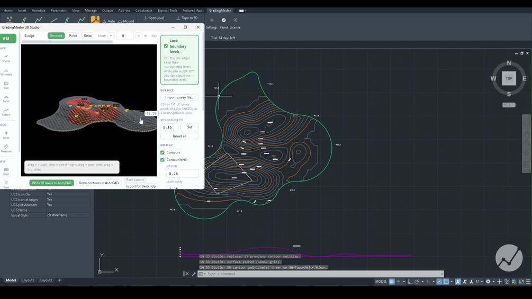This screenshot has height=299, width=532.
Task: Open status bar customization hamburger icon
Action: [528, 282]
